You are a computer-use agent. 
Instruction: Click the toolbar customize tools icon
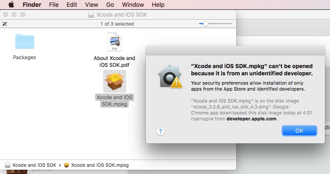pos(5,24)
